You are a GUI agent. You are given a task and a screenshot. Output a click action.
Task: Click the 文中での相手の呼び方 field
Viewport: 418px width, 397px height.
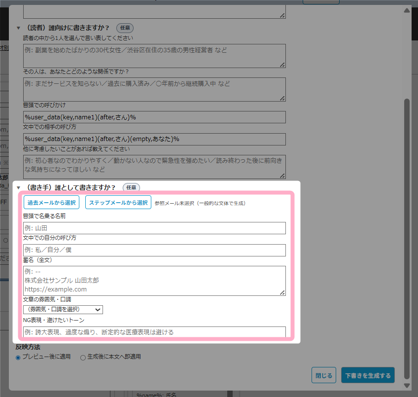point(154,139)
